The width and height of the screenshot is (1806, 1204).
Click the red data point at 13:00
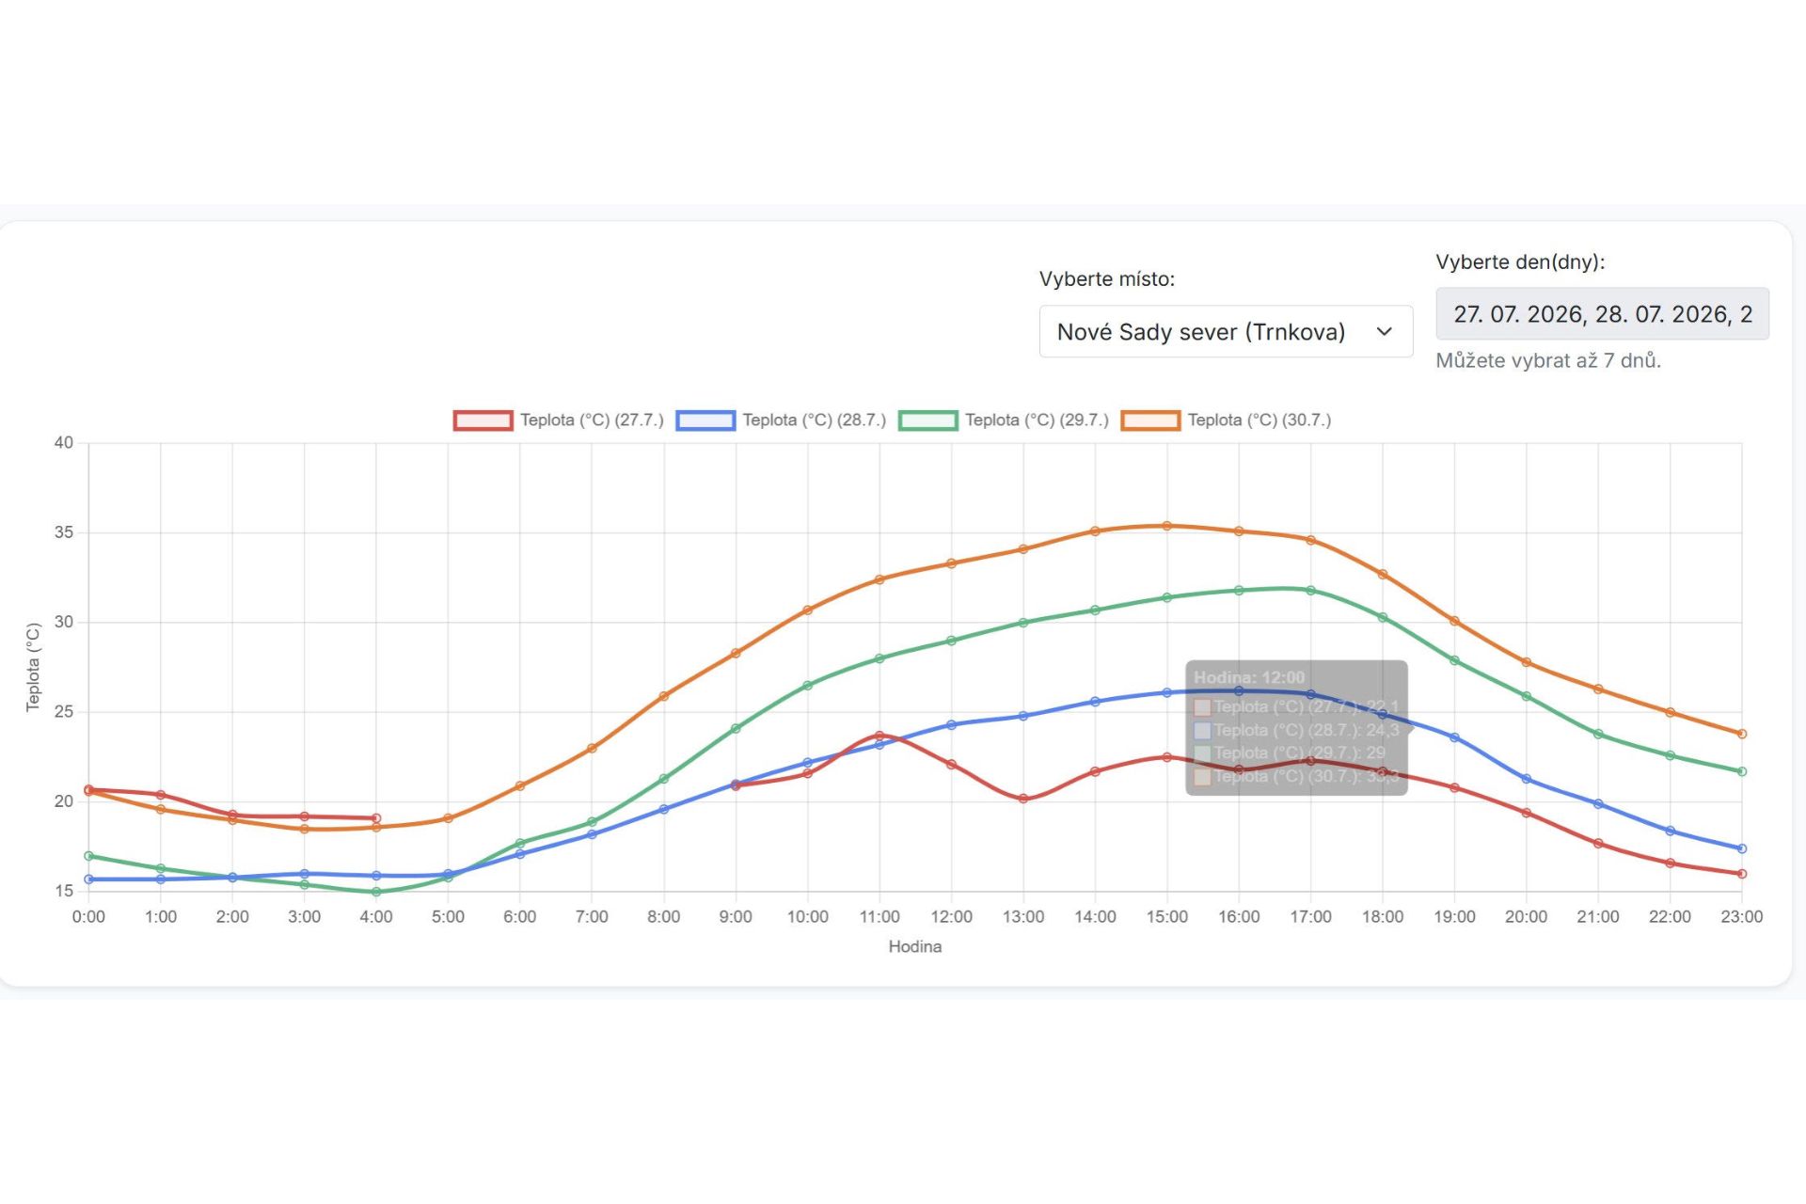pyautogui.click(x=1023, y=799)
